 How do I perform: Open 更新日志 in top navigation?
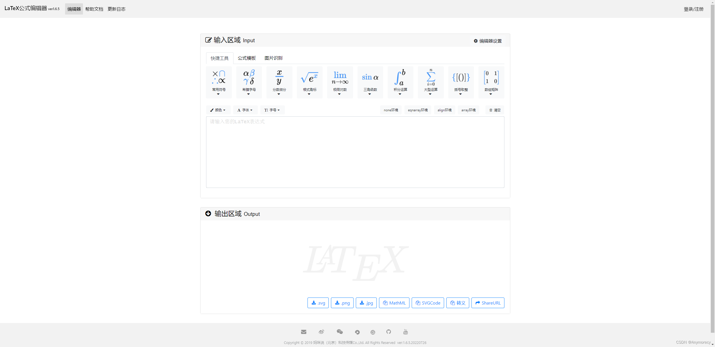tap(116, 9)
